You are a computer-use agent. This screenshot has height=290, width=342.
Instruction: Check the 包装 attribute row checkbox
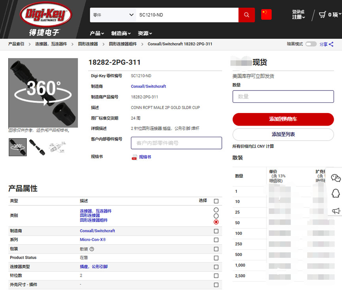tap(216, 249)
